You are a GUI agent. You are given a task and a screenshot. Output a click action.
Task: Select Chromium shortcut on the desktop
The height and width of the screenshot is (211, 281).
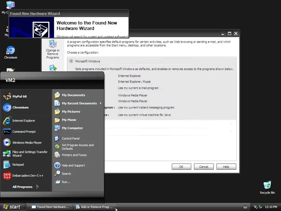(11, 52)
